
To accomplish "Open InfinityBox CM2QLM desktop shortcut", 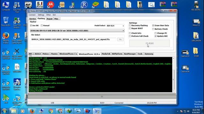I will 6,54.
